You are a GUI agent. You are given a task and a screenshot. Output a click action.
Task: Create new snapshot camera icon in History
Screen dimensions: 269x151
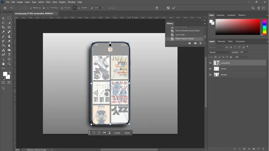click(x=195, y=43)
